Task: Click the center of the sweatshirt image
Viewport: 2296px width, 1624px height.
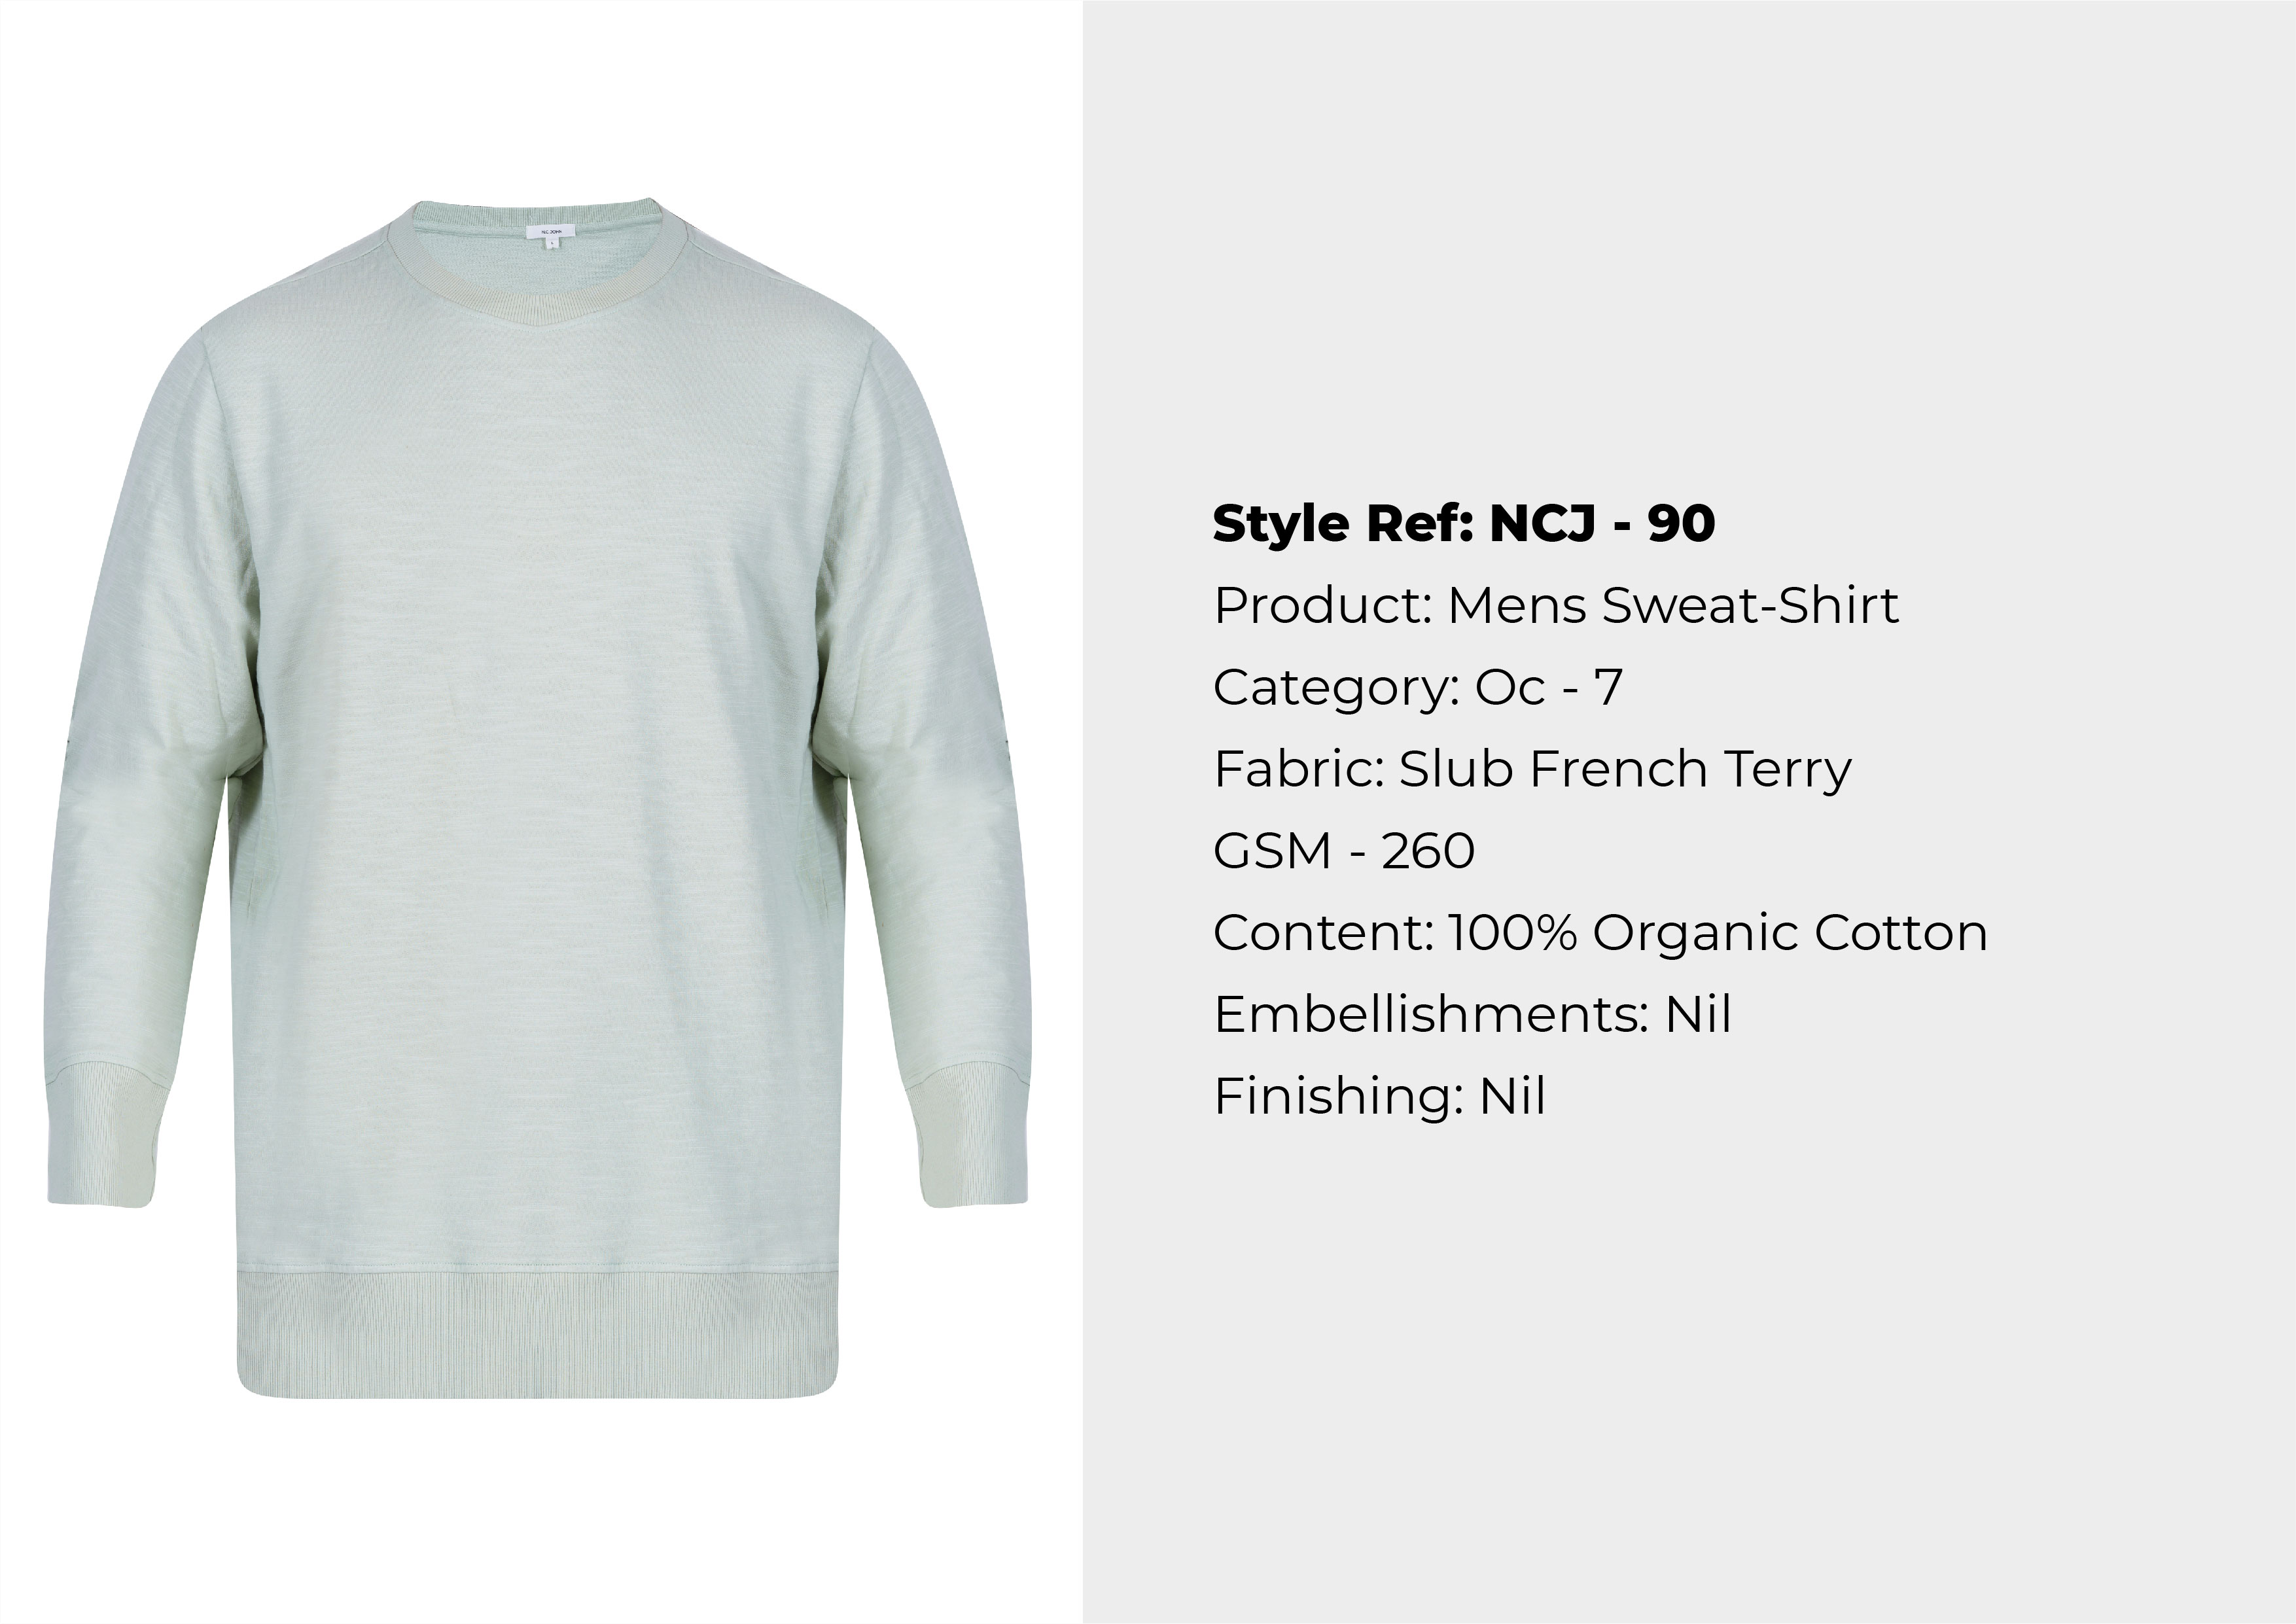Action: 538,798
